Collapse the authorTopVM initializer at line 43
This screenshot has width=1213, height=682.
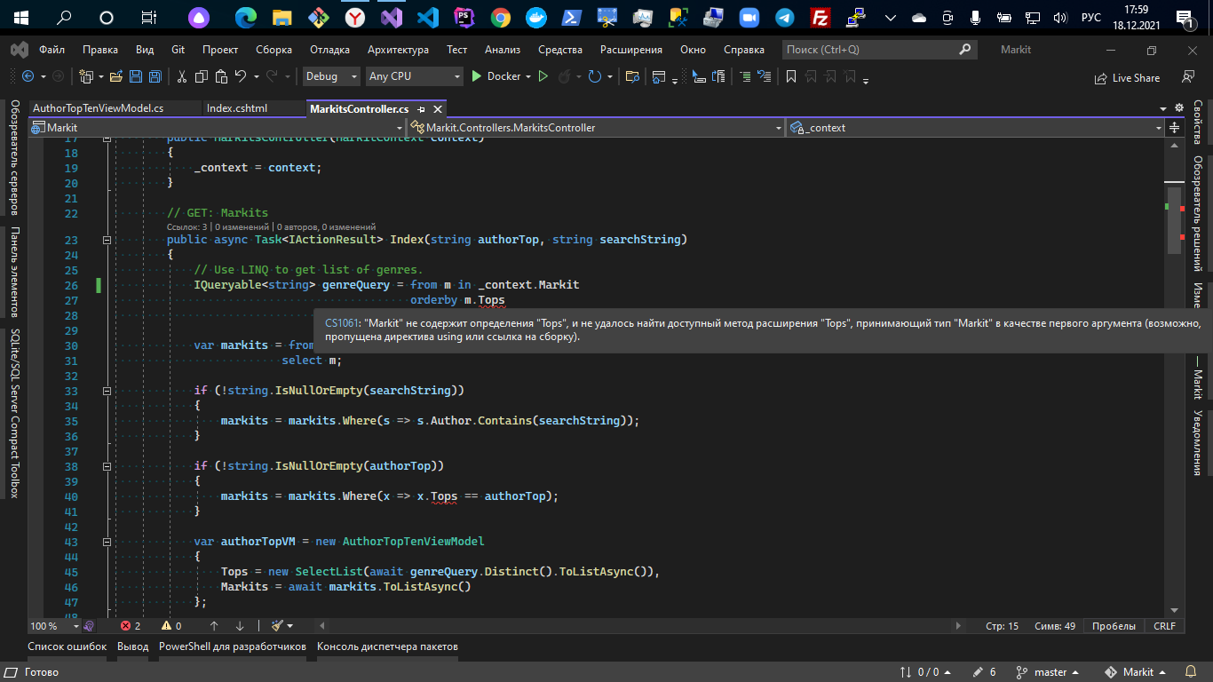[x=107, y=542]
